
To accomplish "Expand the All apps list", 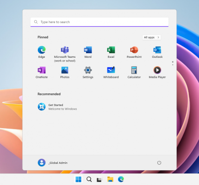I will (x=151, y=37).
